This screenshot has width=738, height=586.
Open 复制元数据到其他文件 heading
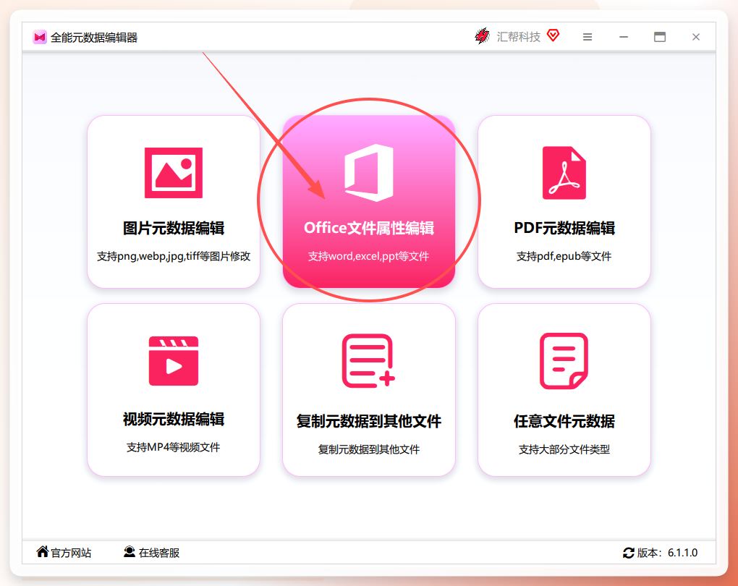click(x=368, y=421)
